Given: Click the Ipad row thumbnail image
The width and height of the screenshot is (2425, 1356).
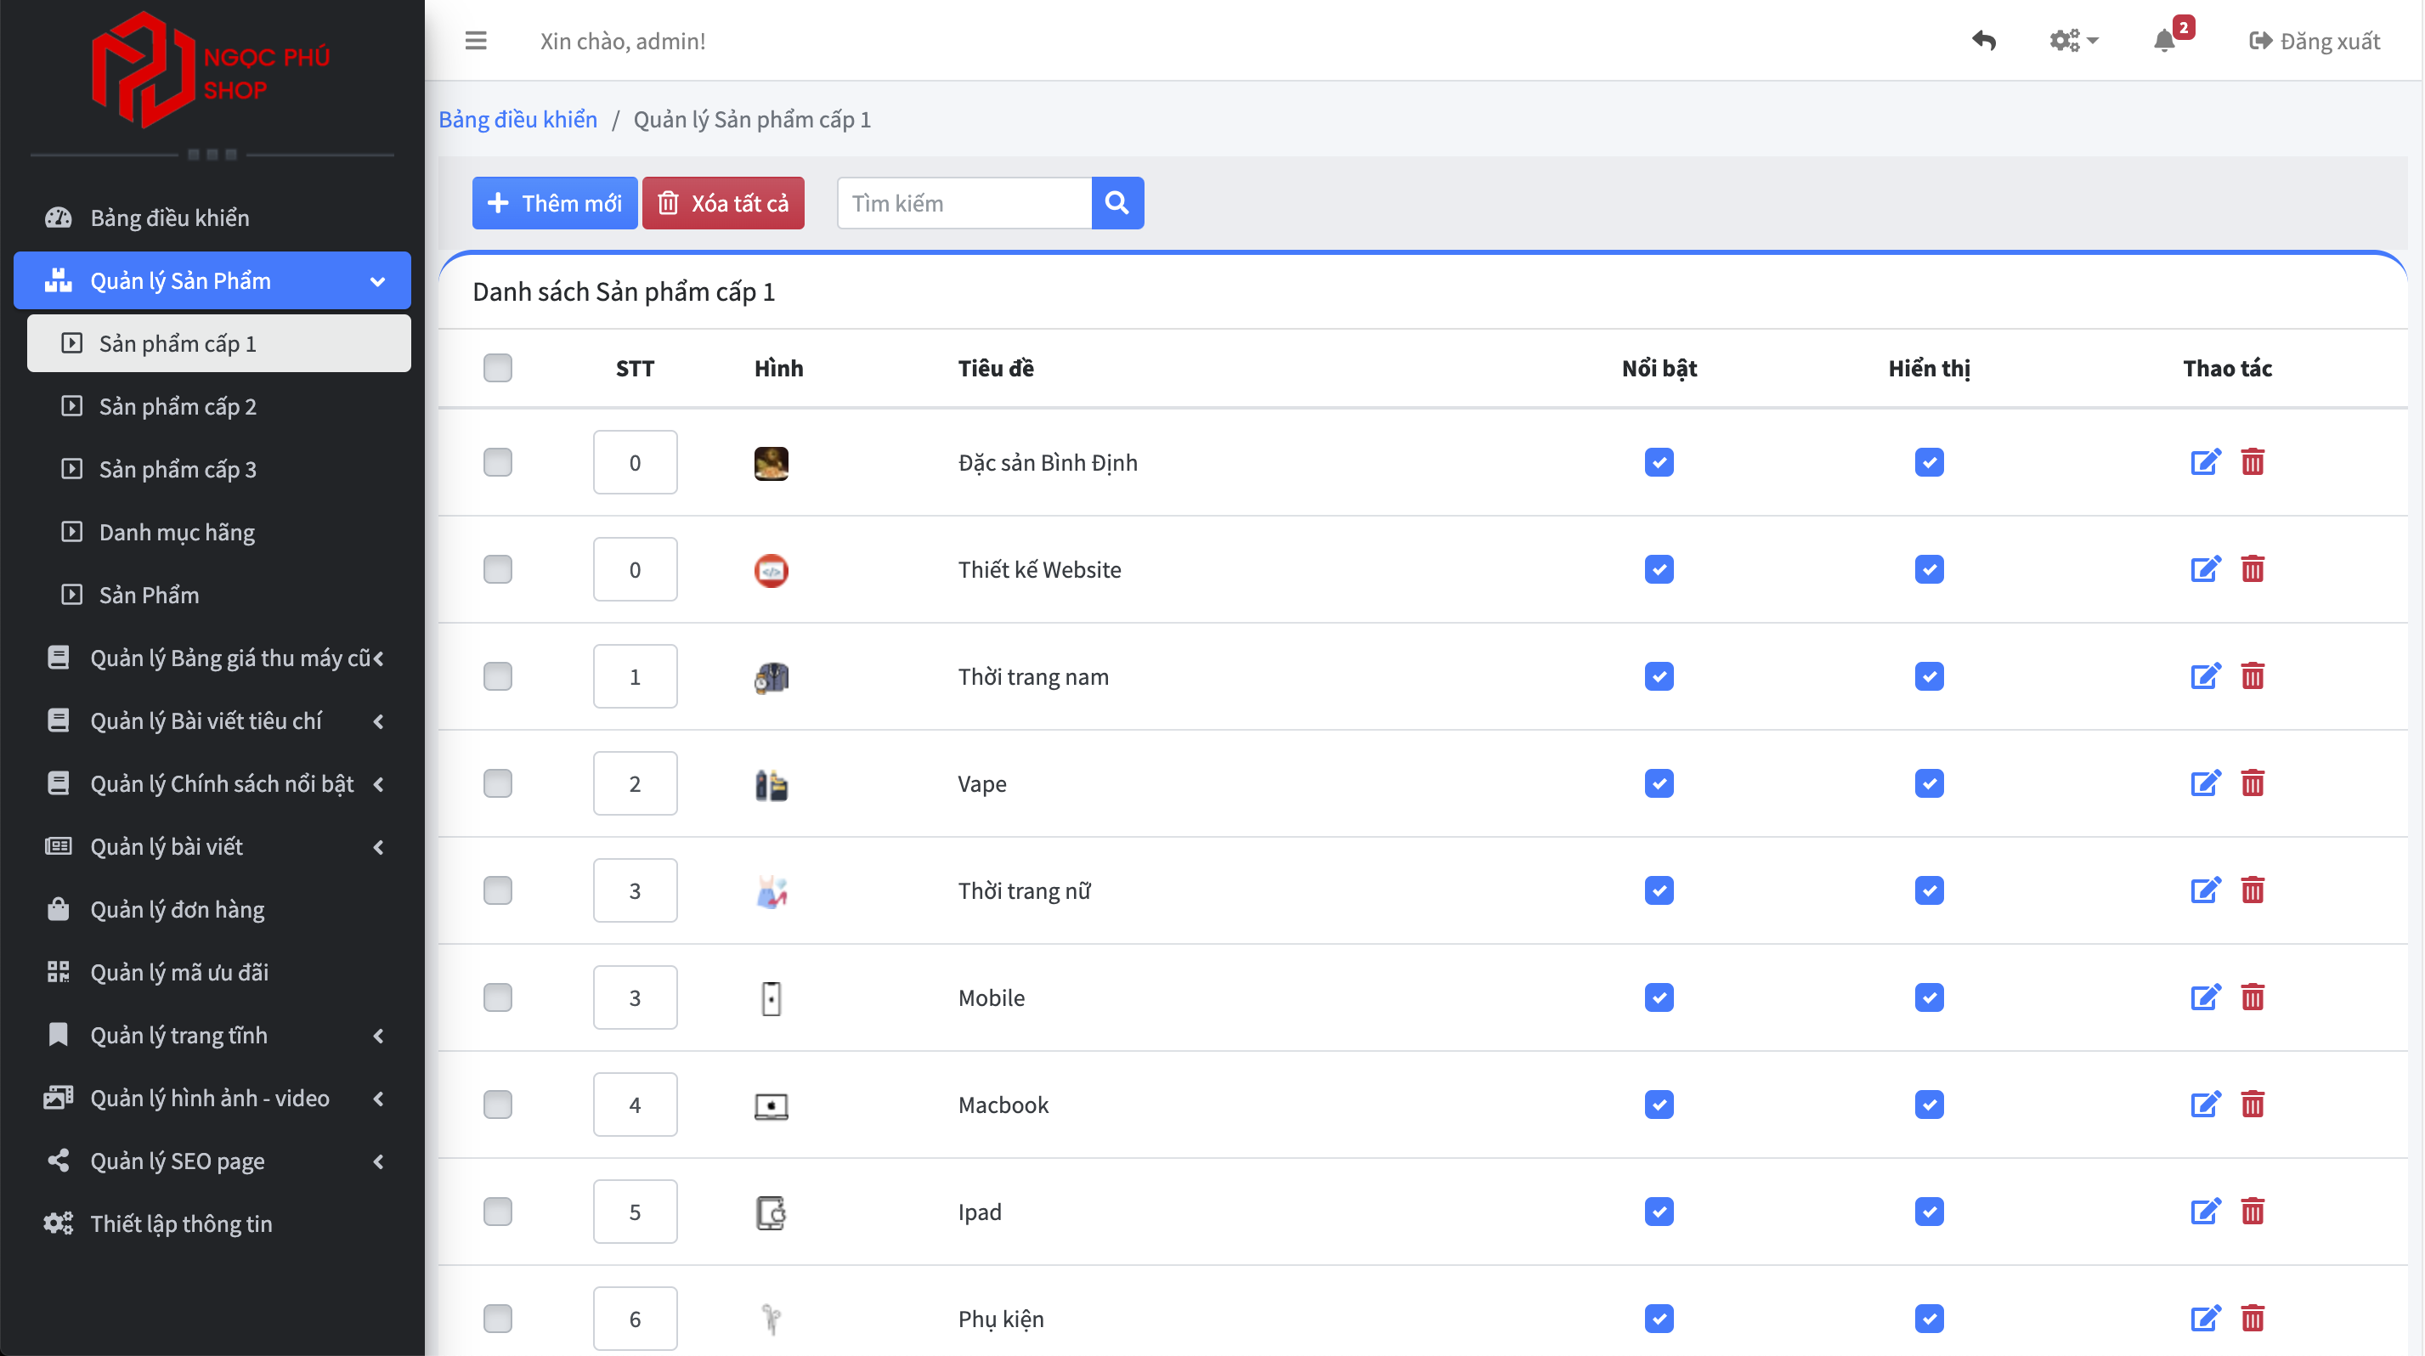Looking at the screenshot, I should [771, 1212].
